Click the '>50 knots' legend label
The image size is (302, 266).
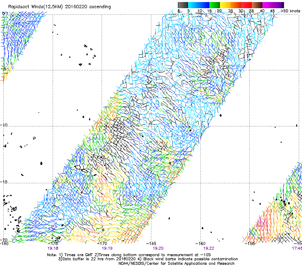290,11
